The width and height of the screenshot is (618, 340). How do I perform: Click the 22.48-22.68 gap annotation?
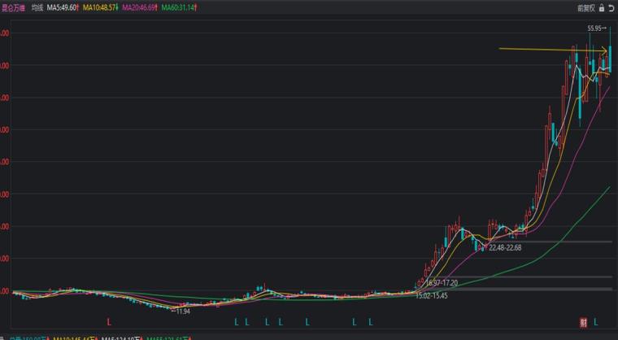[x=505, y=248]
